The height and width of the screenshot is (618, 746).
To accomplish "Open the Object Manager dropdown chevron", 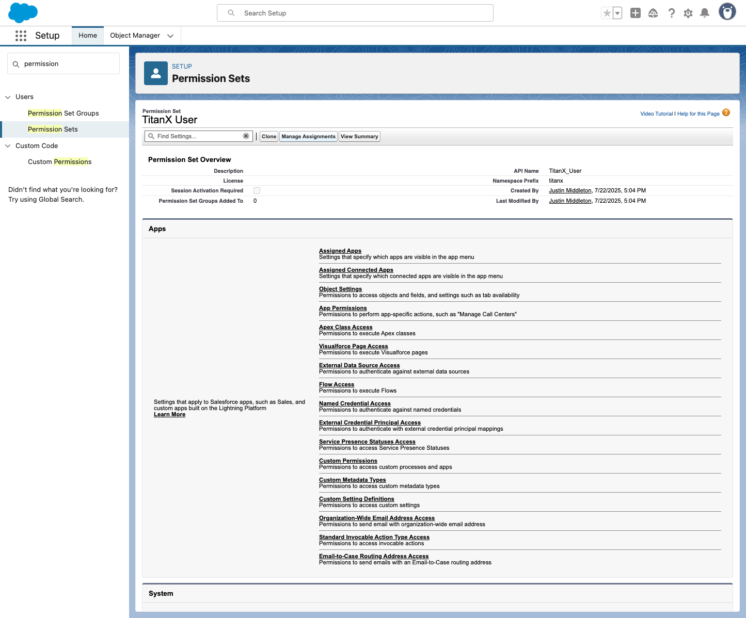I will 170,36.
